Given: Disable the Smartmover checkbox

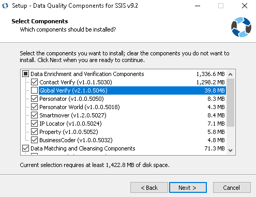Looking at the screenshot, I should tap(34, 115).
